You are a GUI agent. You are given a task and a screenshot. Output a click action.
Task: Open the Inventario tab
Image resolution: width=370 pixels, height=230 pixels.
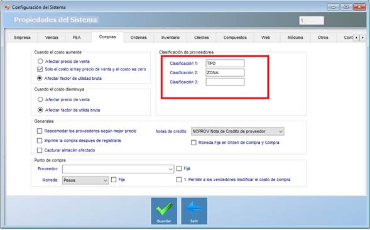coord(170,38)
